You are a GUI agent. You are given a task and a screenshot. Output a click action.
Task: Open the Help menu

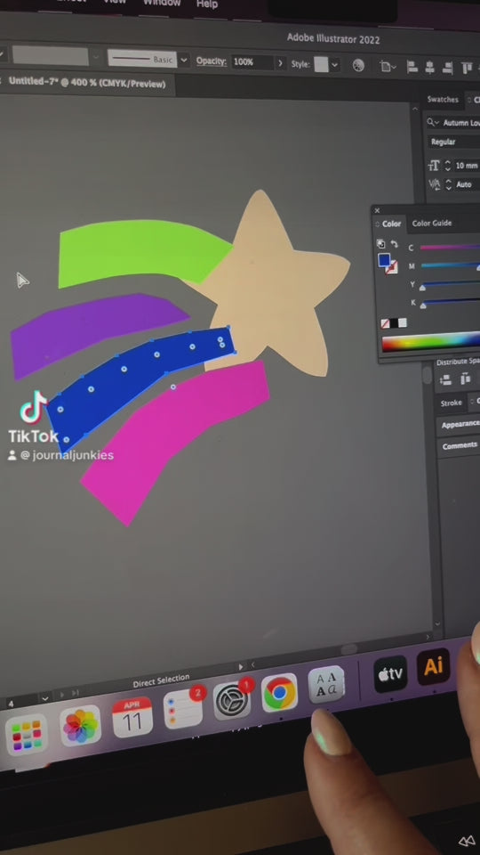(207, 4)
